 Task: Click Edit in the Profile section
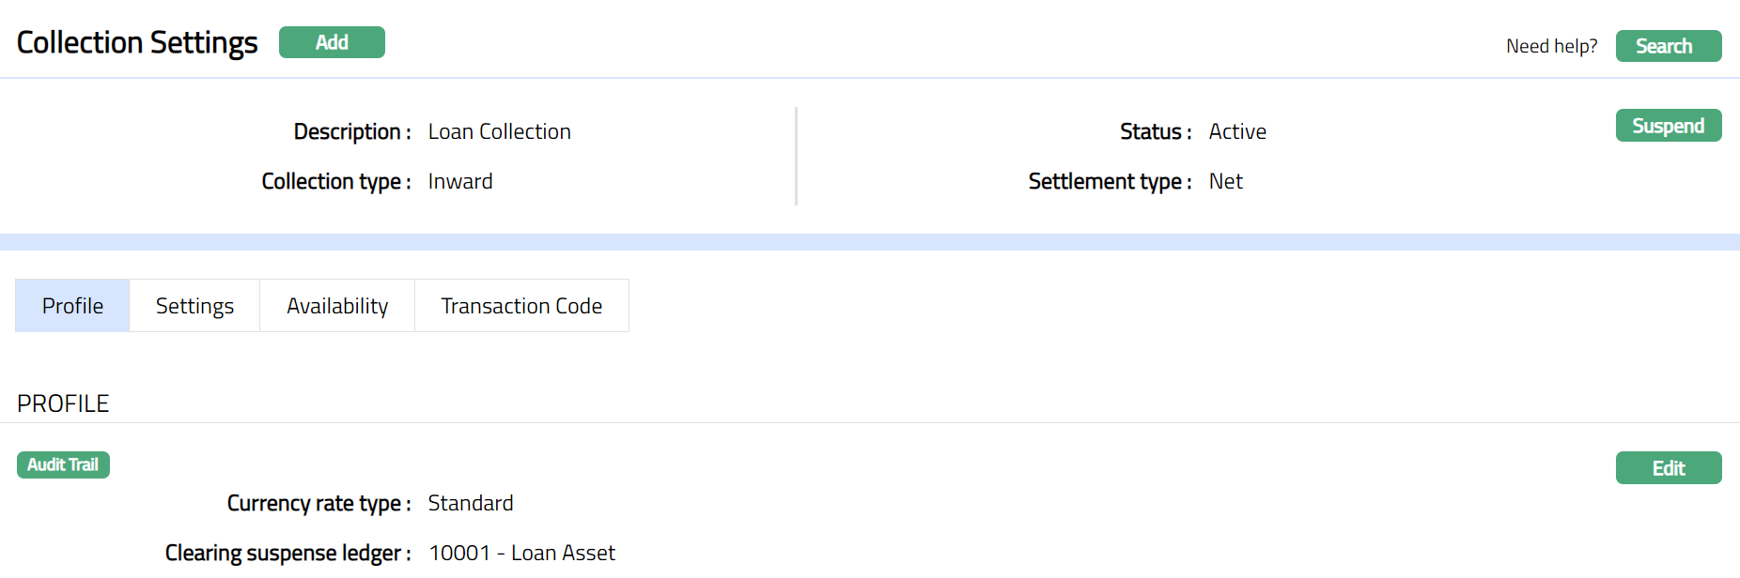tap(1668, 468)
